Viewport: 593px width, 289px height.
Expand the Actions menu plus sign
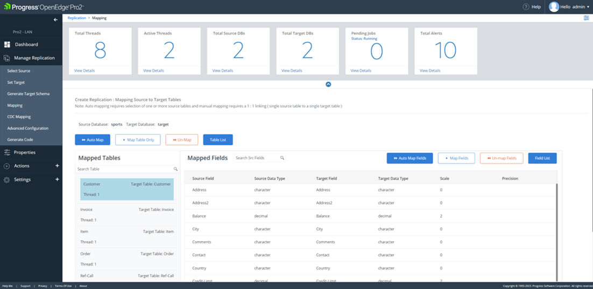coord(57,166)
